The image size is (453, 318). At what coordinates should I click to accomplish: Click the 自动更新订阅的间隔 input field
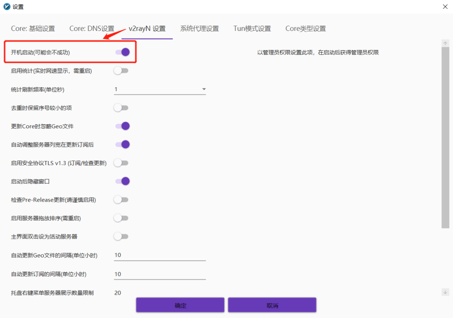click(160, 274)
